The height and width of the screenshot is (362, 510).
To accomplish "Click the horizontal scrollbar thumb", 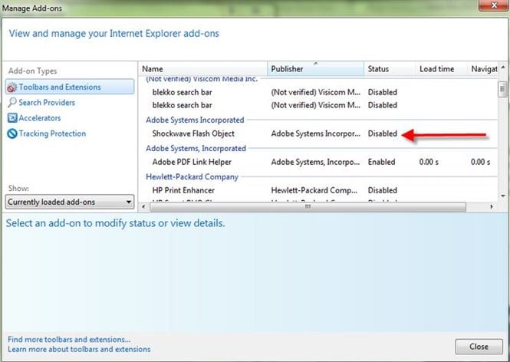I will coord(308,206).
